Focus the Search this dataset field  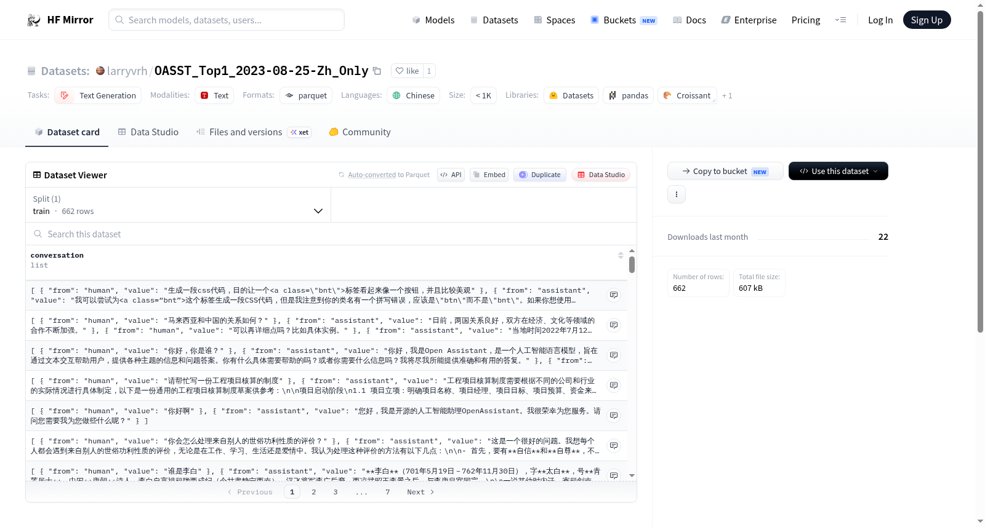pos(331,234)
